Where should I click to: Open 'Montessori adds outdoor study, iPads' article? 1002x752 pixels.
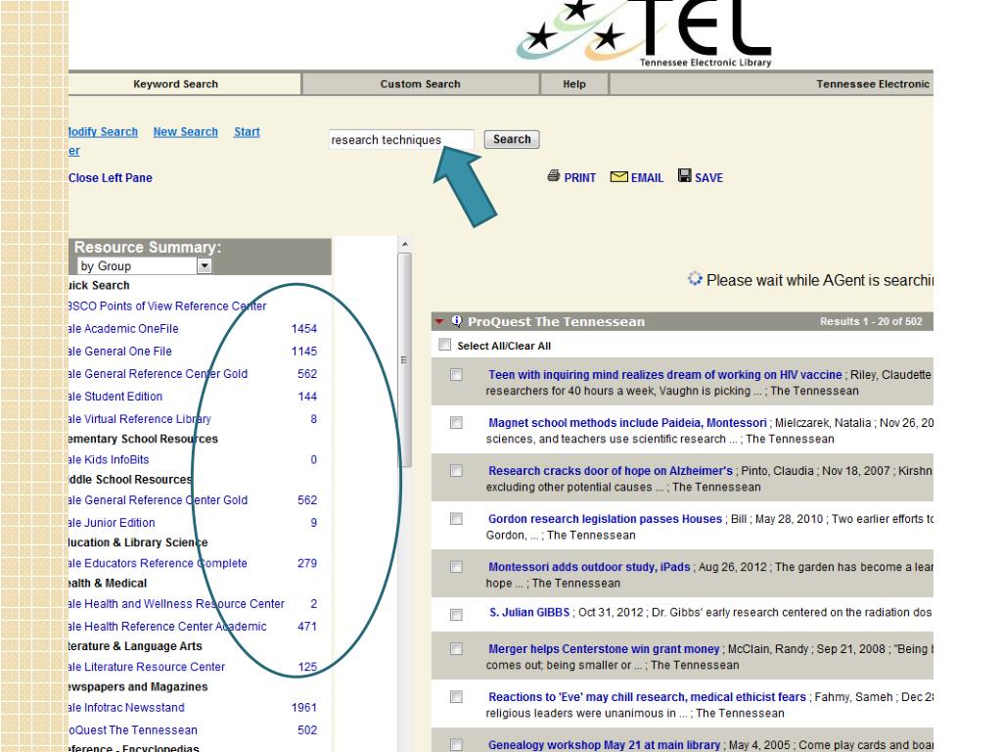(589, 567)
